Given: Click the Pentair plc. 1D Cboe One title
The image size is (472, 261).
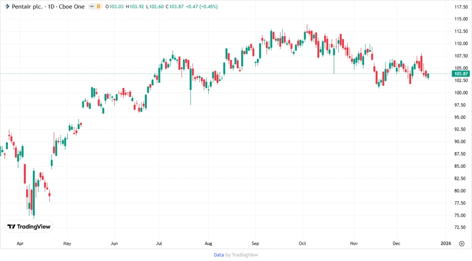Looking at the screenshot, I should click(48, 6).
